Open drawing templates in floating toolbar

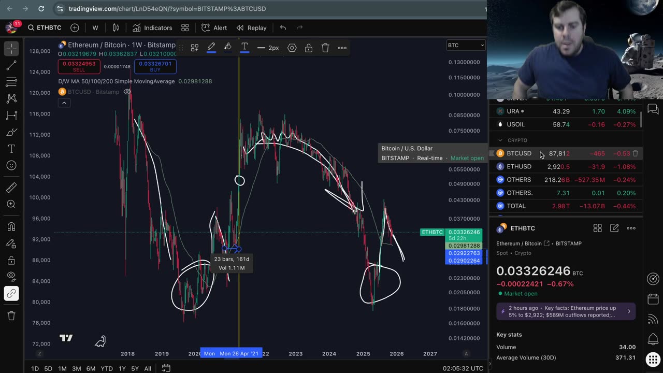pos(195,48)
